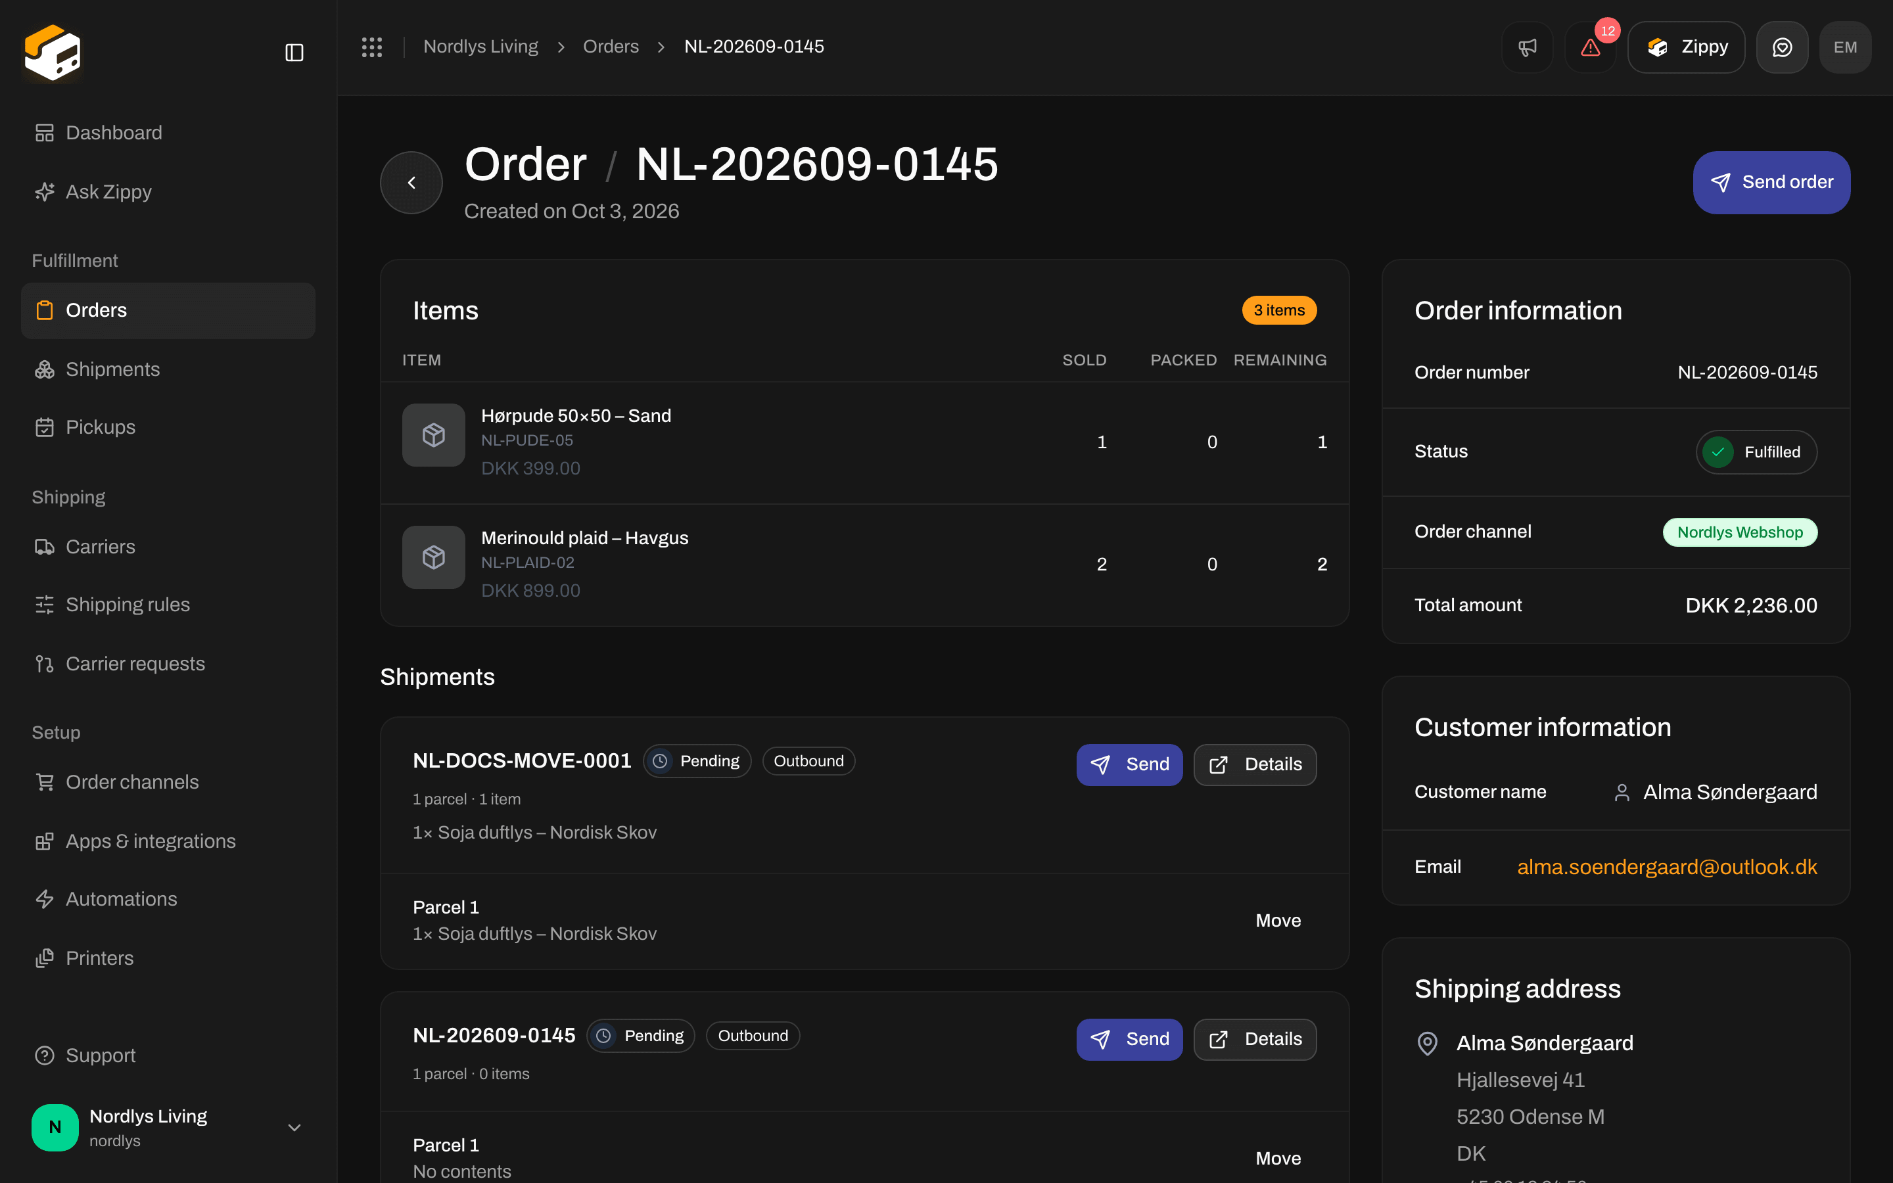Screen dimensions: 1893x1183
Task: Select Orders in the sidebar
Action: pyautogui.click(x=168, y=311)
